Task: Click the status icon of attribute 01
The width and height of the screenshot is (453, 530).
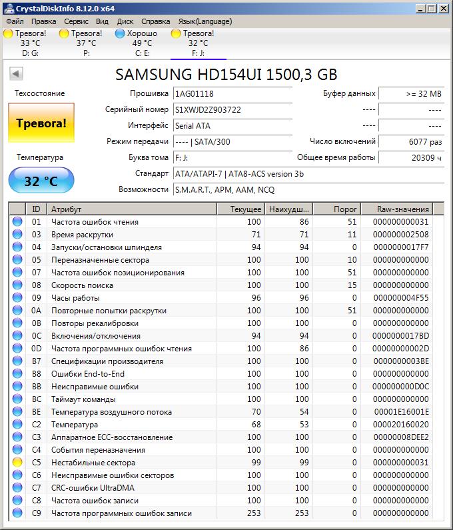Action: pyautogui.click(x=17, y=222)
